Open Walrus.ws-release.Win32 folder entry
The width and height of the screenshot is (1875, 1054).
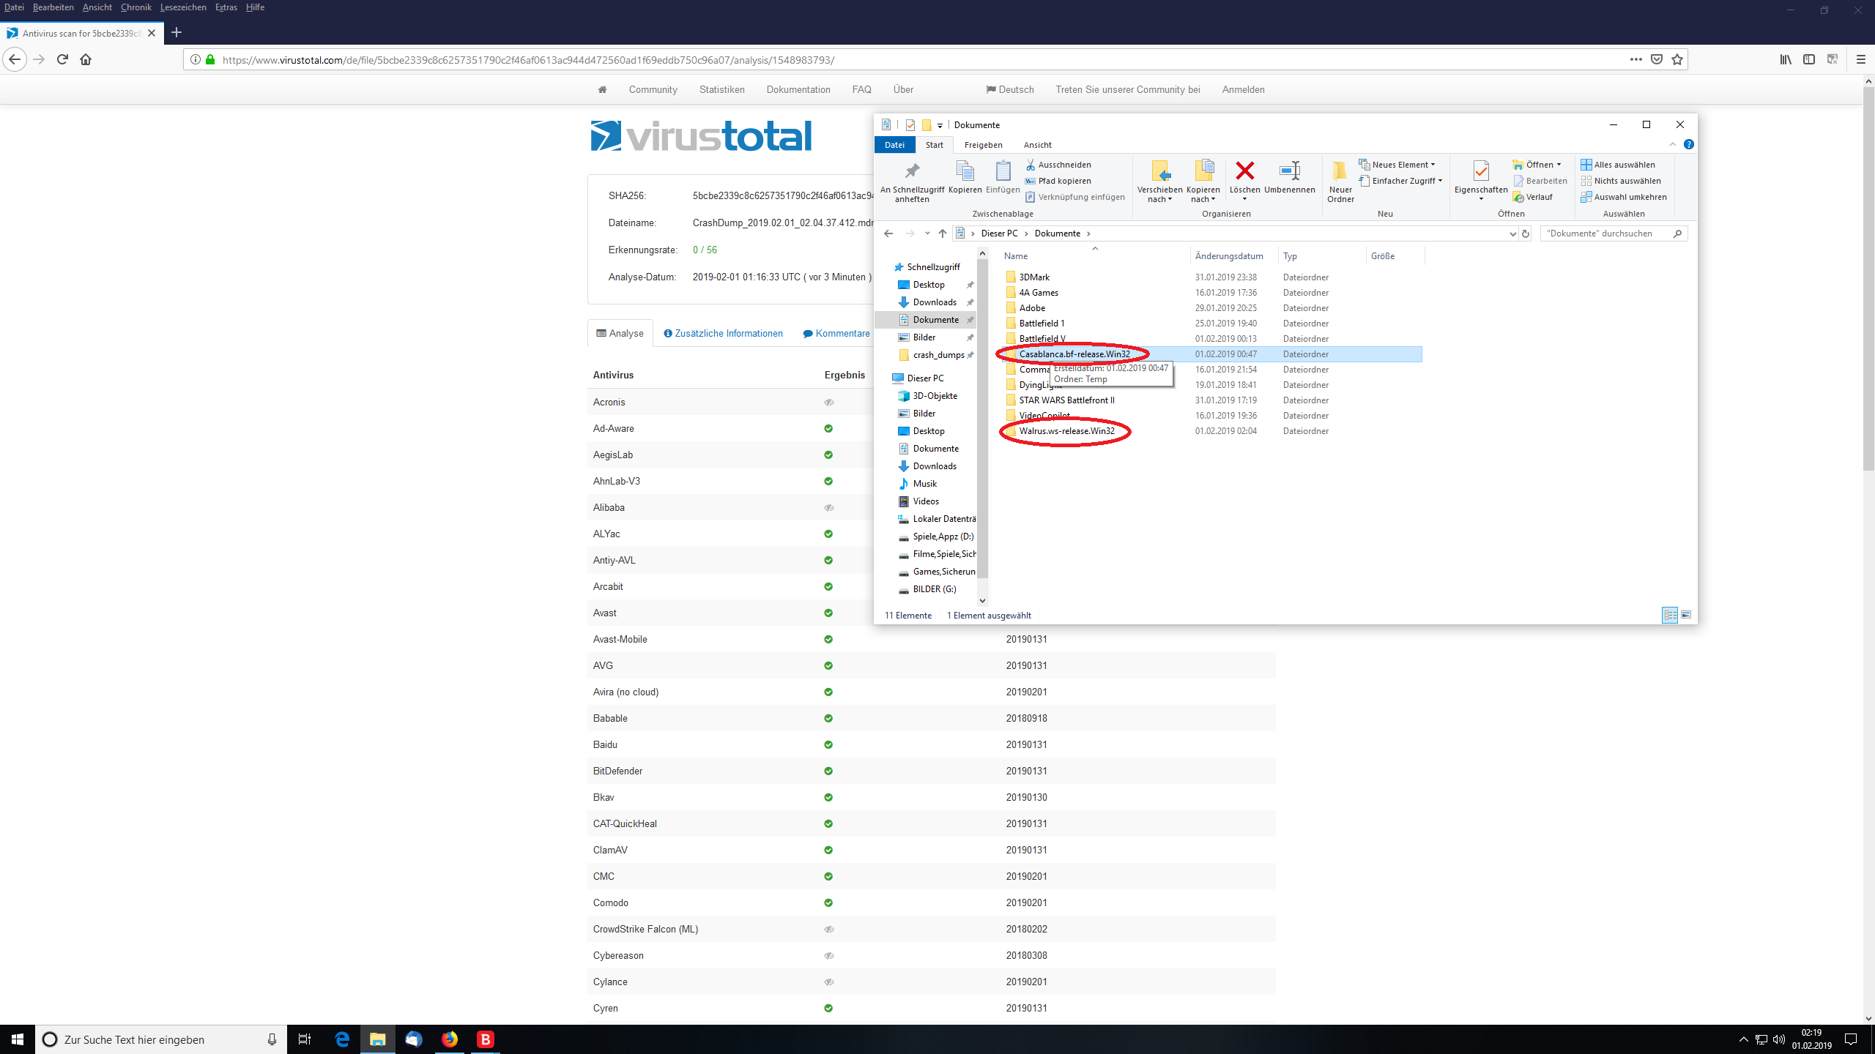click(1066, 431)
